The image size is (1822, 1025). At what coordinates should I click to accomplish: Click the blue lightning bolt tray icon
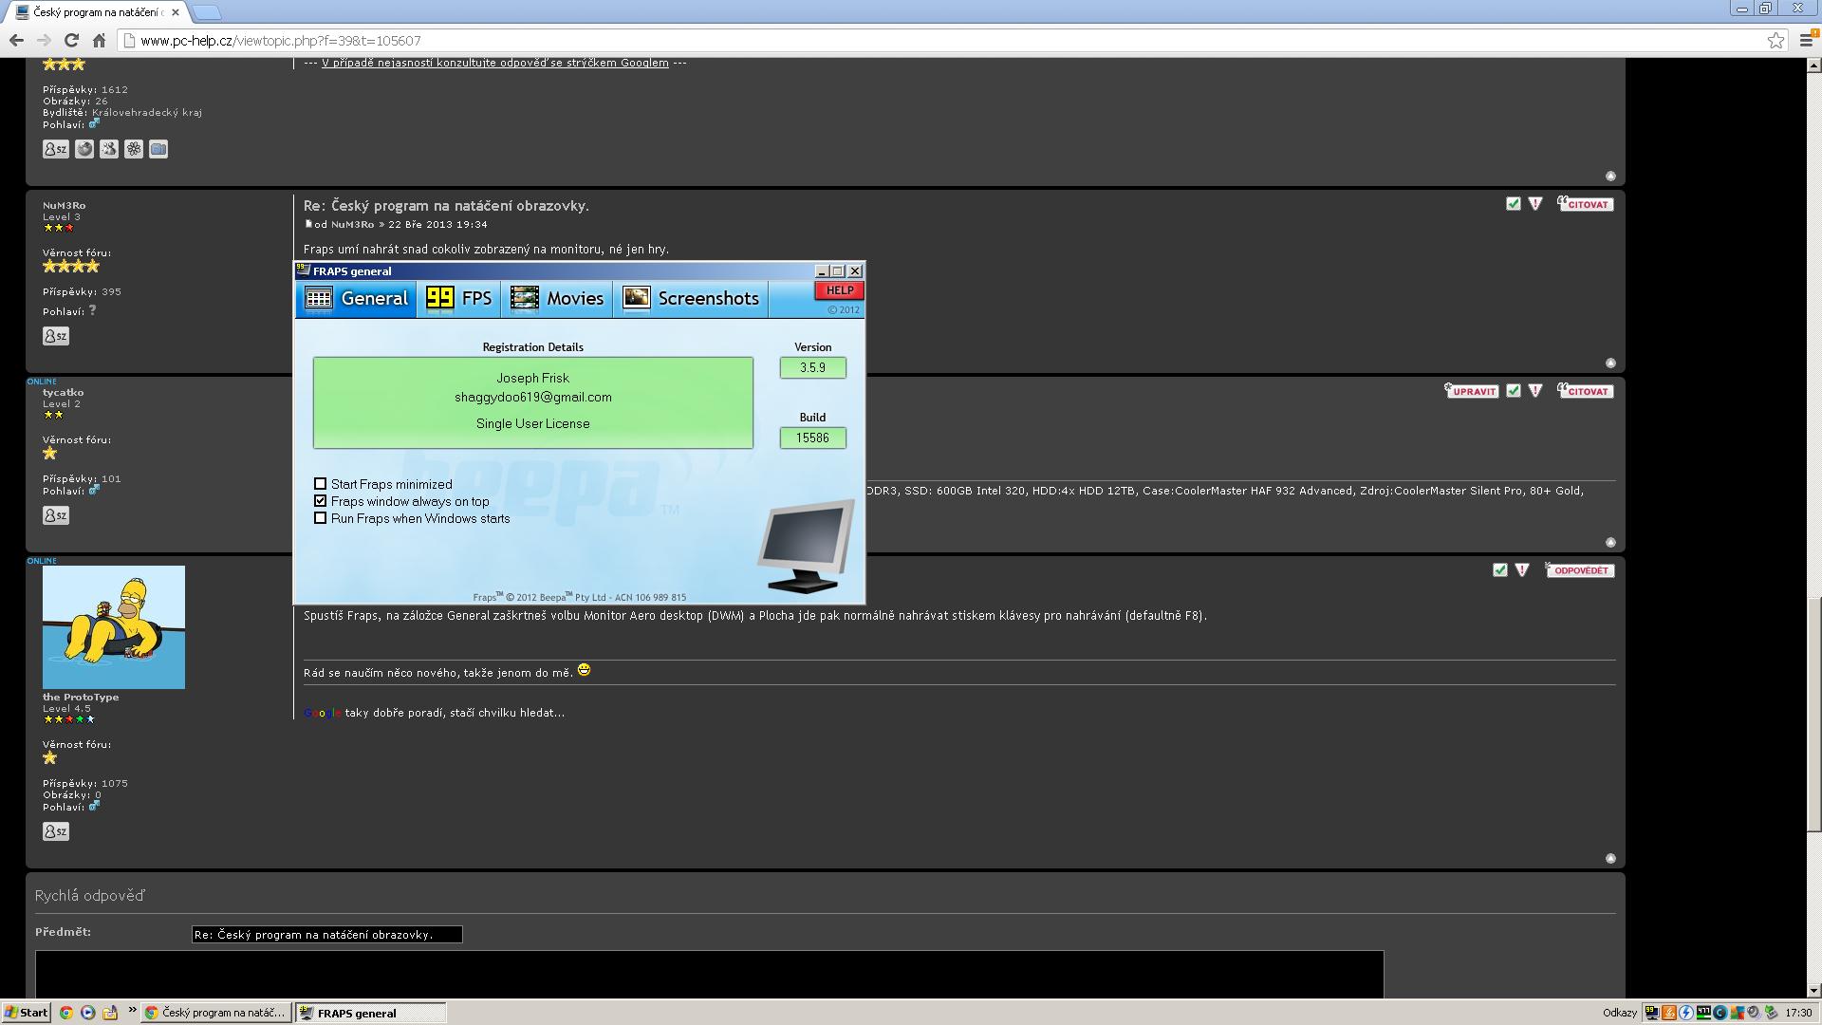pos(1687,1013)
